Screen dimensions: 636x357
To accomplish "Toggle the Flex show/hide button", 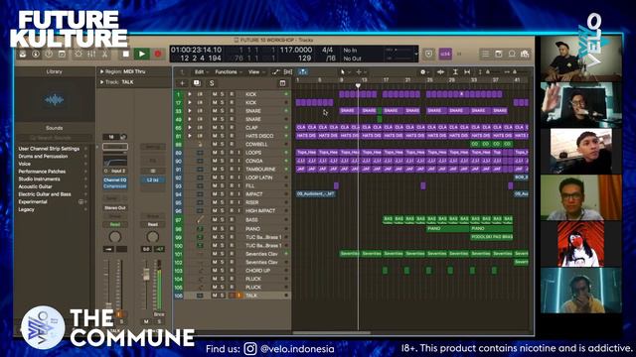I will pyautogui.click(x=288, y=72).
